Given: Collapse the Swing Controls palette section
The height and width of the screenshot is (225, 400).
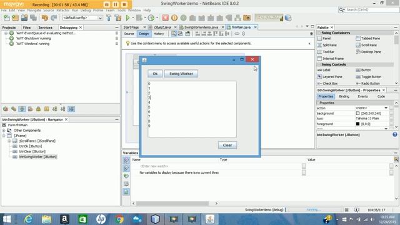Looking at the screenshot, I should pos(319,64).
